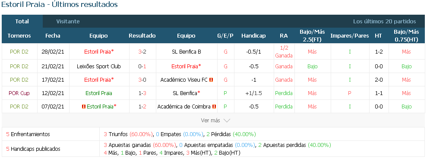This screenshot has width=427, height=159.
Task: Click POR D2 in the 28/02/21 row
Action: 19,51
